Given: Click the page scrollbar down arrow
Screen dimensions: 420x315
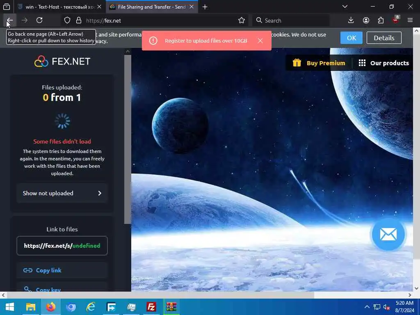Looking at the screenshot, I should tap(416, 288).
